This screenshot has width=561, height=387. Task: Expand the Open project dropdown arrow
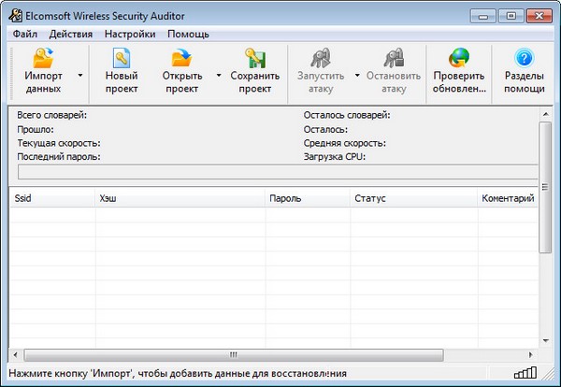pos(219,75)
